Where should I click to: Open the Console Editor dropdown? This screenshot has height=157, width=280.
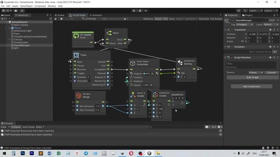(x=40, y=127)
